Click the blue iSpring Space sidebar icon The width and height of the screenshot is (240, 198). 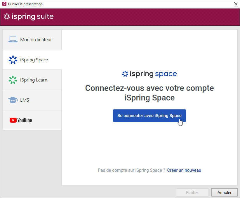tap(13, 60)
